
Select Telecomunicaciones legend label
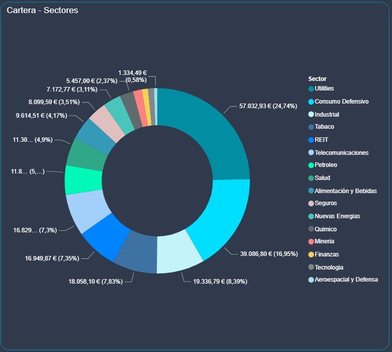coord(341,153)
